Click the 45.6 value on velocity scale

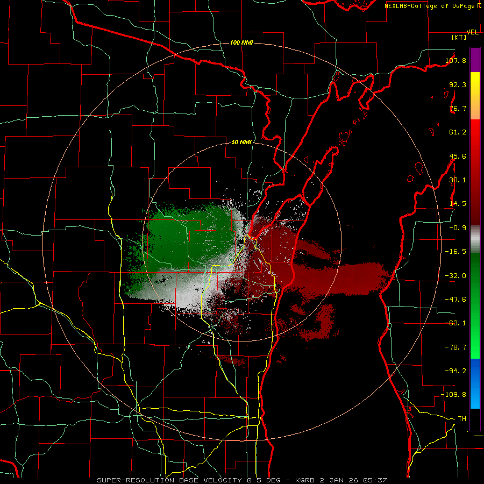pos(458,156)
